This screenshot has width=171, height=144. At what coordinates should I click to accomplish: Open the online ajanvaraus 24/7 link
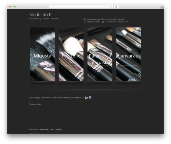(x=105, y=19)
